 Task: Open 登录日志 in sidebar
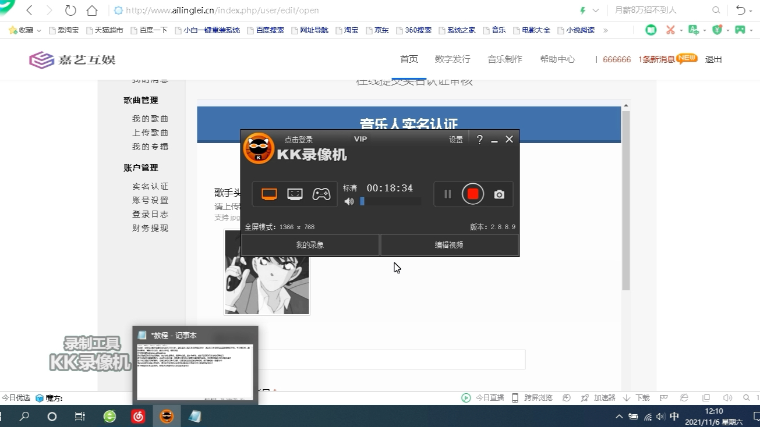(150, 214)
